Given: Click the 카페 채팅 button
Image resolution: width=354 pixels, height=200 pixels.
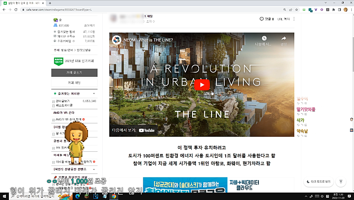Looking at the screenshot, I should (x=74, y=83).
